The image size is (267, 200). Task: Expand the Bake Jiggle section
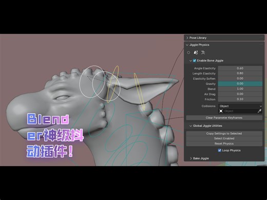tap(190, 158)
